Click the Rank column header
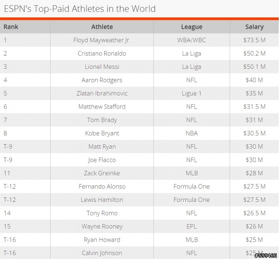 [11, 27]
